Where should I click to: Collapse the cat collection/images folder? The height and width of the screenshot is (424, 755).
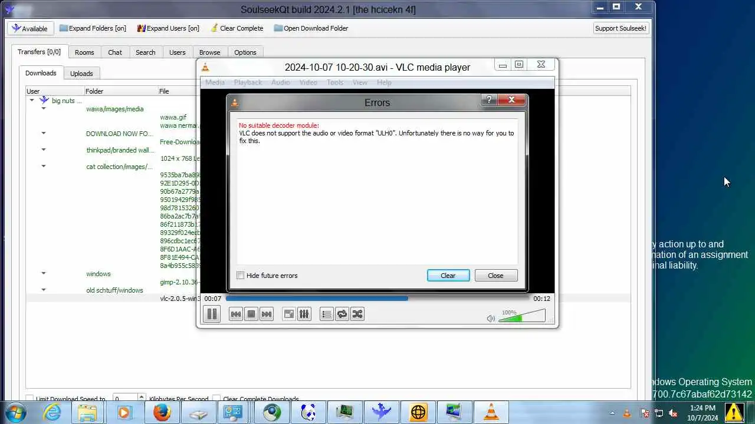click(x=43, y=167)
